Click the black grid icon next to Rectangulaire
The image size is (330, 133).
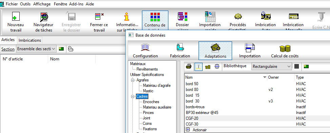point(297,66)
